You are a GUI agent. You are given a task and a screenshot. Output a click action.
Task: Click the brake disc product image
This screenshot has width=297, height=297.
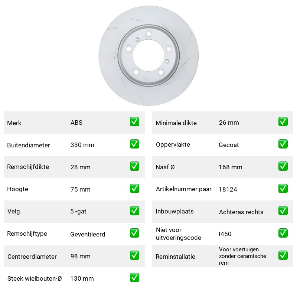point(148,55)
